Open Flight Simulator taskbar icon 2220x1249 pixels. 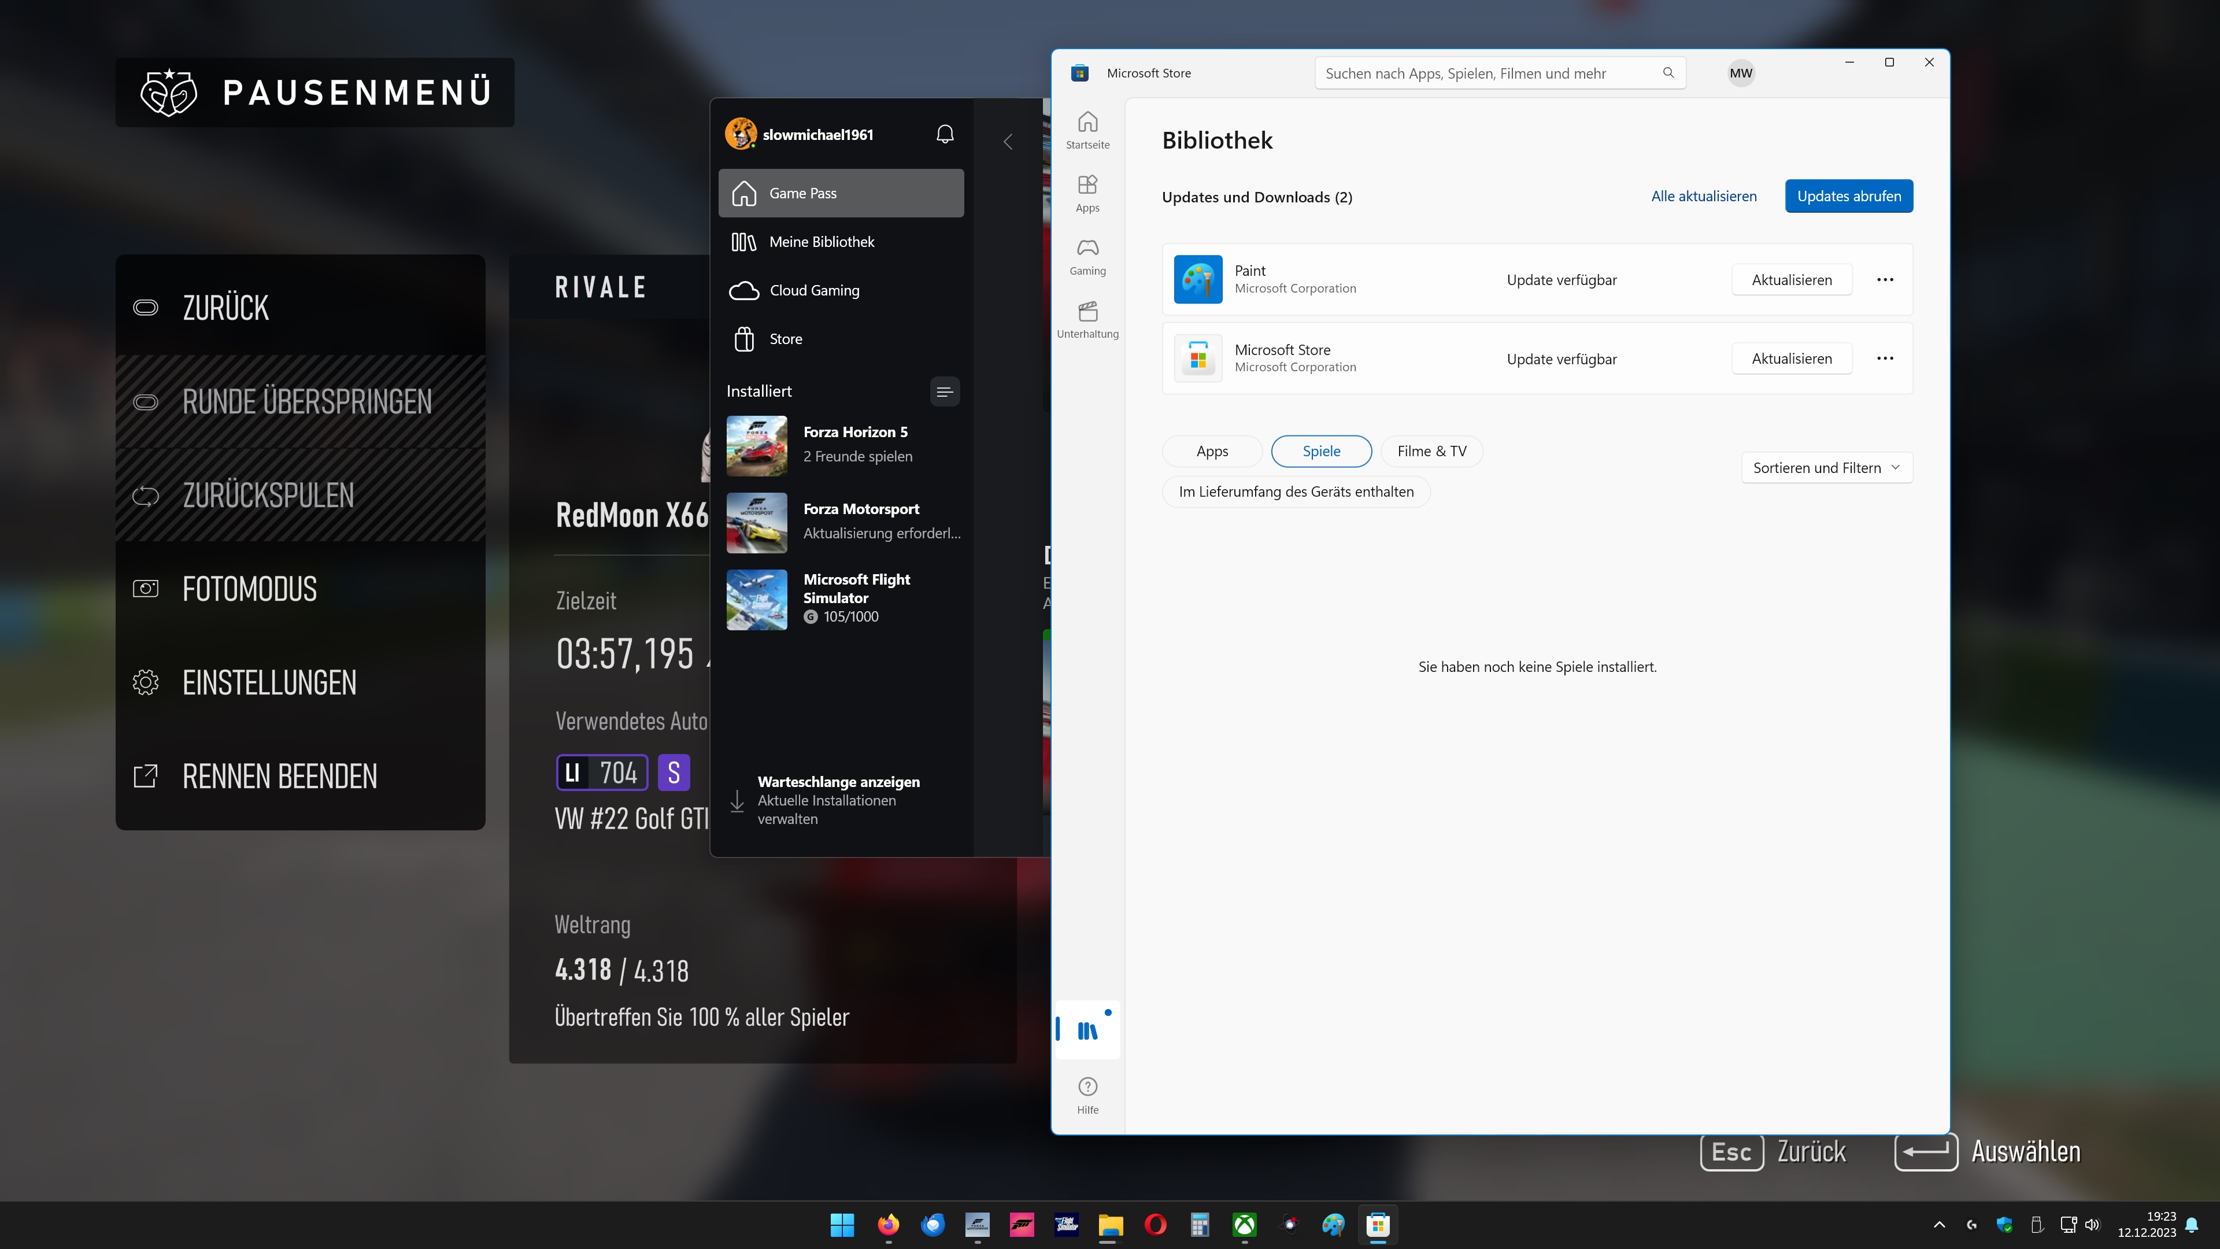click(x=1067, y=1225)
